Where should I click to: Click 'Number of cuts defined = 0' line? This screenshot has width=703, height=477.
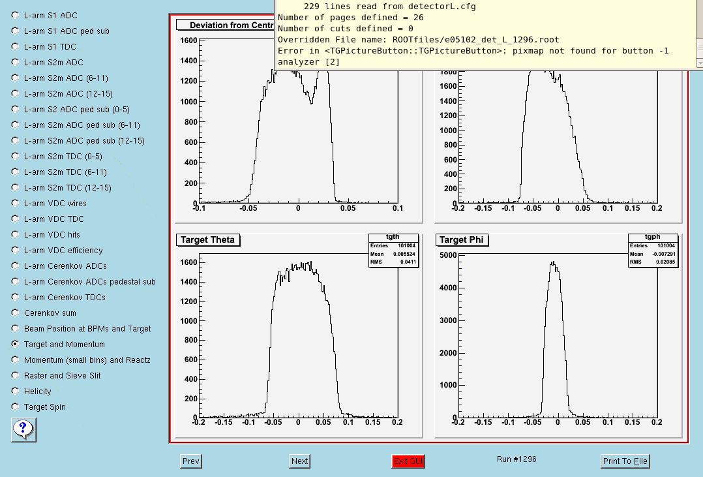(x=345, y=29)
